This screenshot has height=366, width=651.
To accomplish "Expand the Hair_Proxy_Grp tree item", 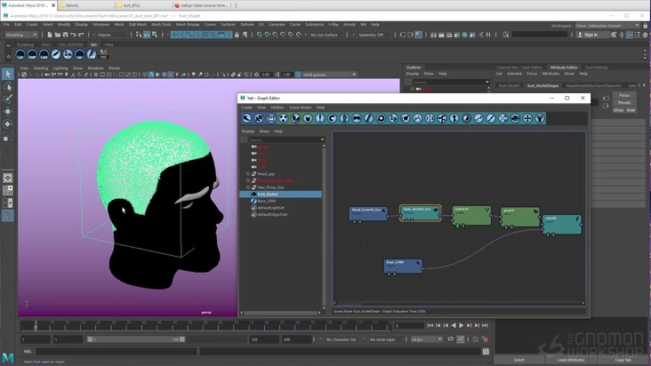I will pyautogui.click(x=248, y=187).
